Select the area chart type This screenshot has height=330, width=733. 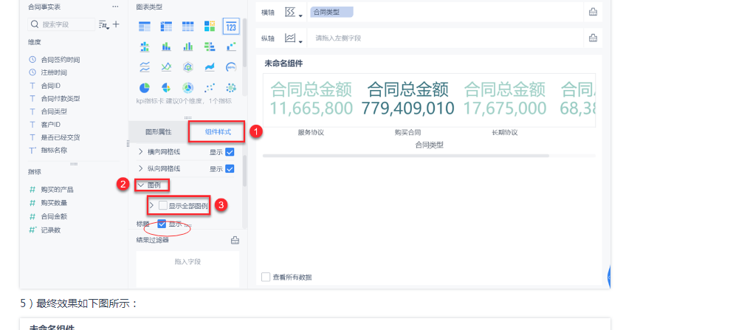pyautogui.click(x=210, y=67)
